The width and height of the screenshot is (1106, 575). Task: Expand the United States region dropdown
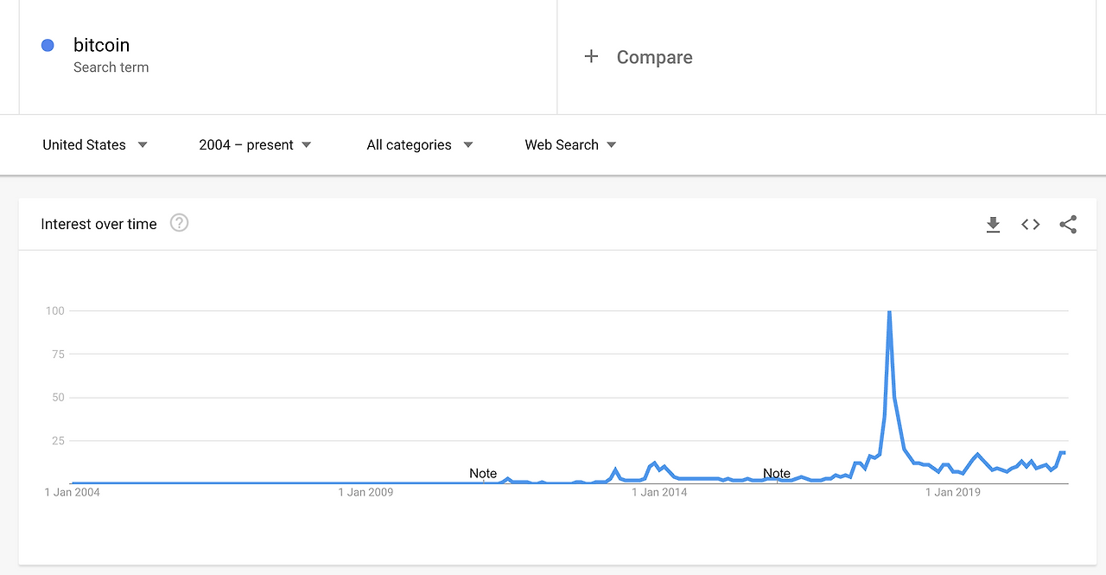[95, 144]
